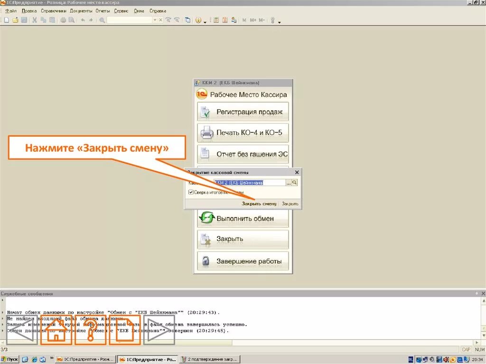Click the M memory button
This screenshot has height=364, width=486.
[244, 20]
